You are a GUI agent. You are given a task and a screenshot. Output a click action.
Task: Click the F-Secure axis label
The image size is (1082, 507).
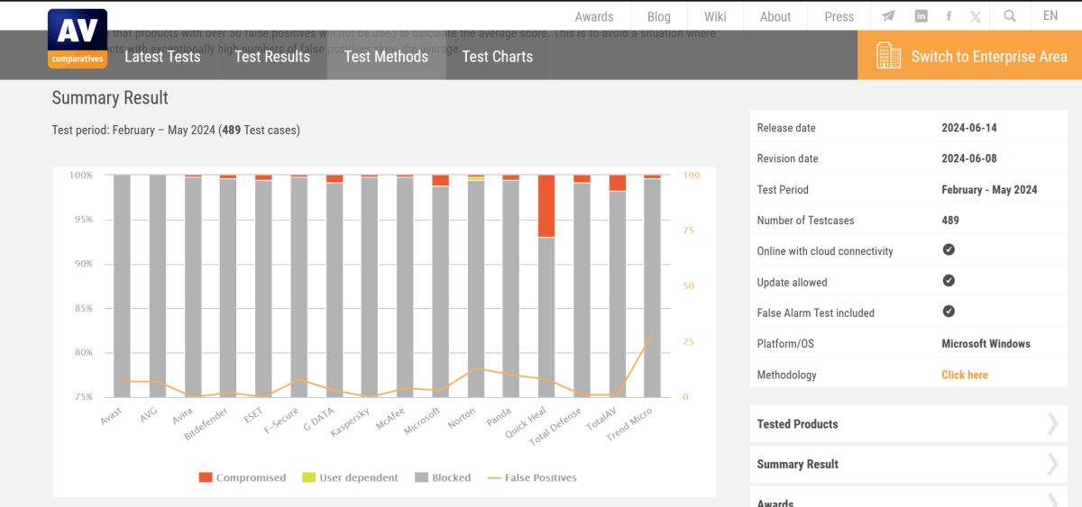point(280,421)
